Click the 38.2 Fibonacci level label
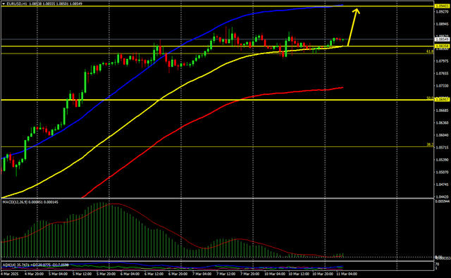The image size is (451, 278). pyautogui.click(x=430, y=145)
